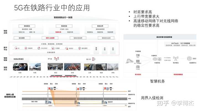Click the lightbulb icon right of the cloud icon
The width and height of the screenshot is (199, 111).
coord(80,48)
